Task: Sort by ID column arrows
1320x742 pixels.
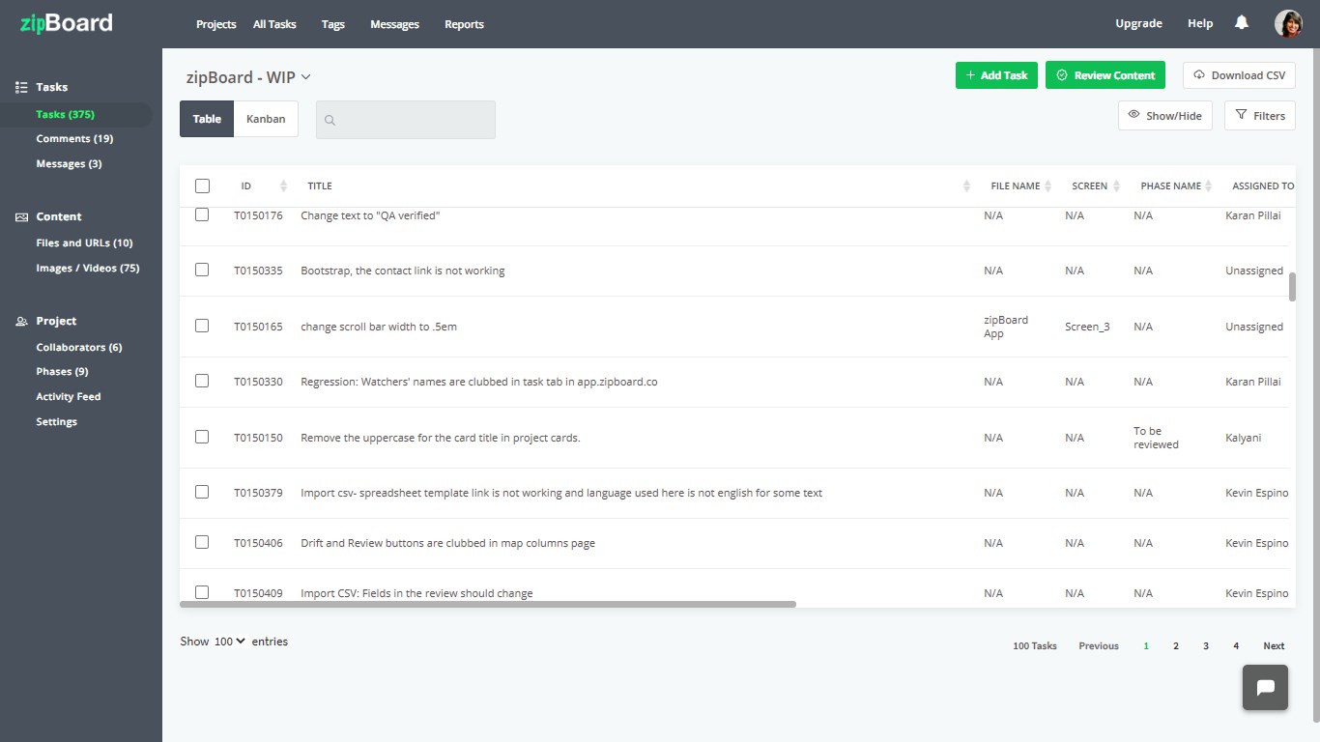Action: (283, 186)
